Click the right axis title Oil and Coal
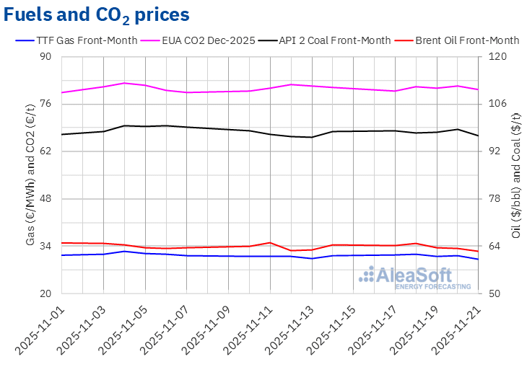 (515, 174)
